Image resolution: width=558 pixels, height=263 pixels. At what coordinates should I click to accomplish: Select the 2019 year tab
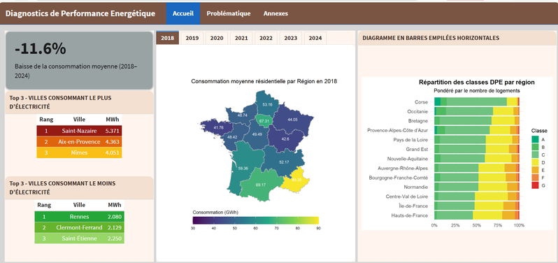coord(192,38)
